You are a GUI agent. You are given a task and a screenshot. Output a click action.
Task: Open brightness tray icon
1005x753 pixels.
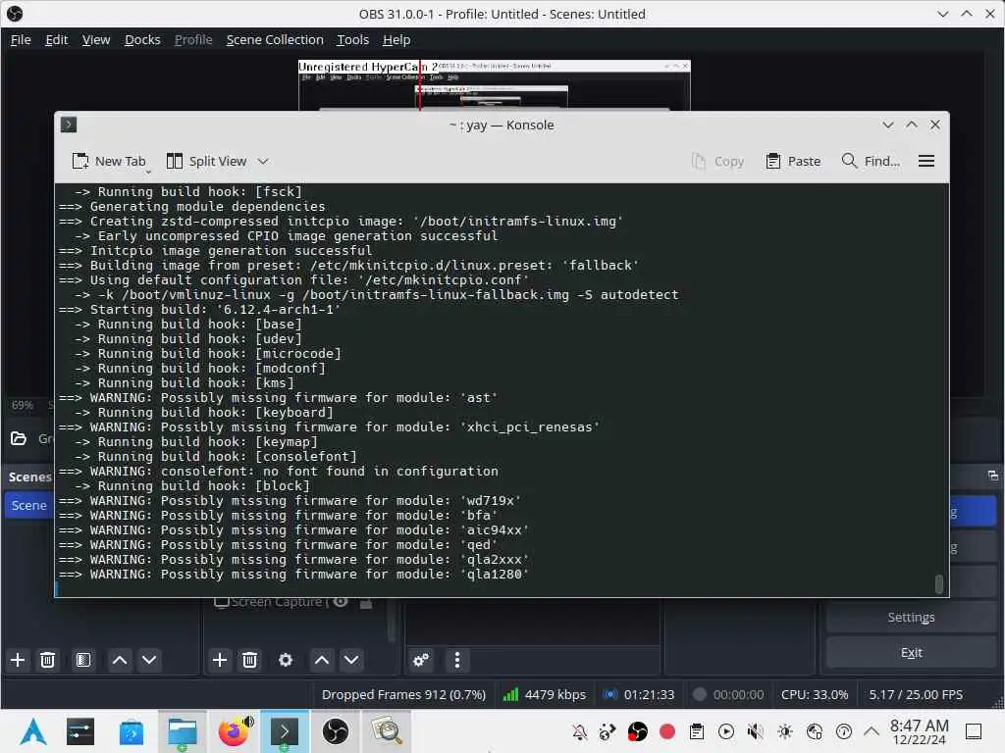click(785, 731)
